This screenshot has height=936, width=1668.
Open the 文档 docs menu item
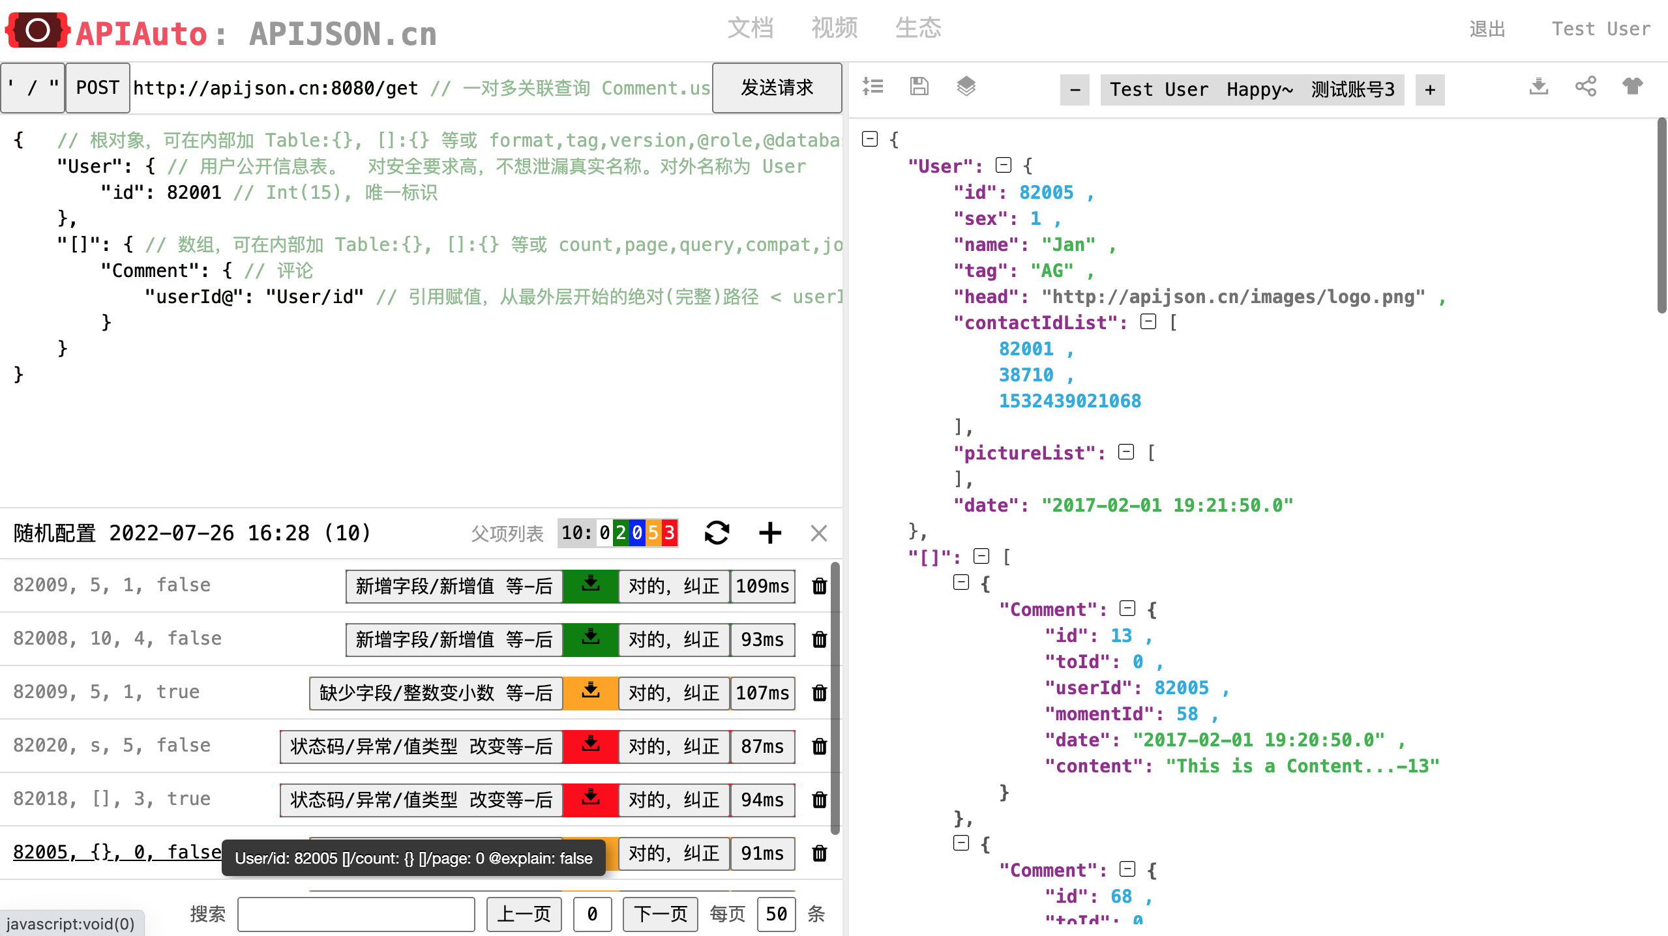pos(750,29)
